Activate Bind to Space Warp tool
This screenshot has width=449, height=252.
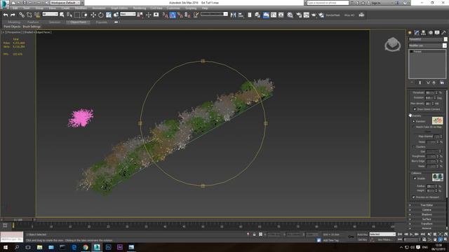[37, 15]
